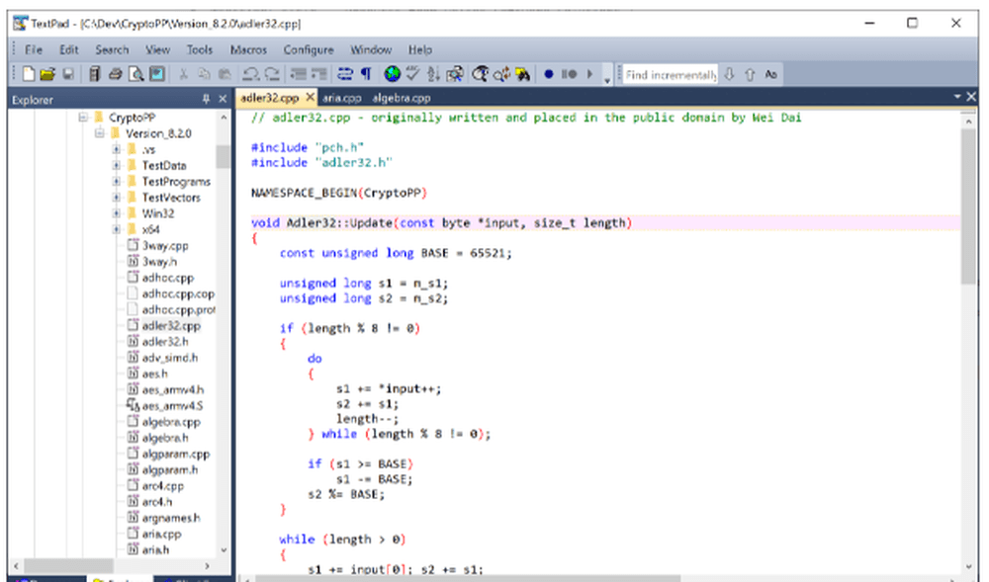Open the toolbar options overflow arrow
The height and width of the screenshot is (582, 989).
[607, 79]
